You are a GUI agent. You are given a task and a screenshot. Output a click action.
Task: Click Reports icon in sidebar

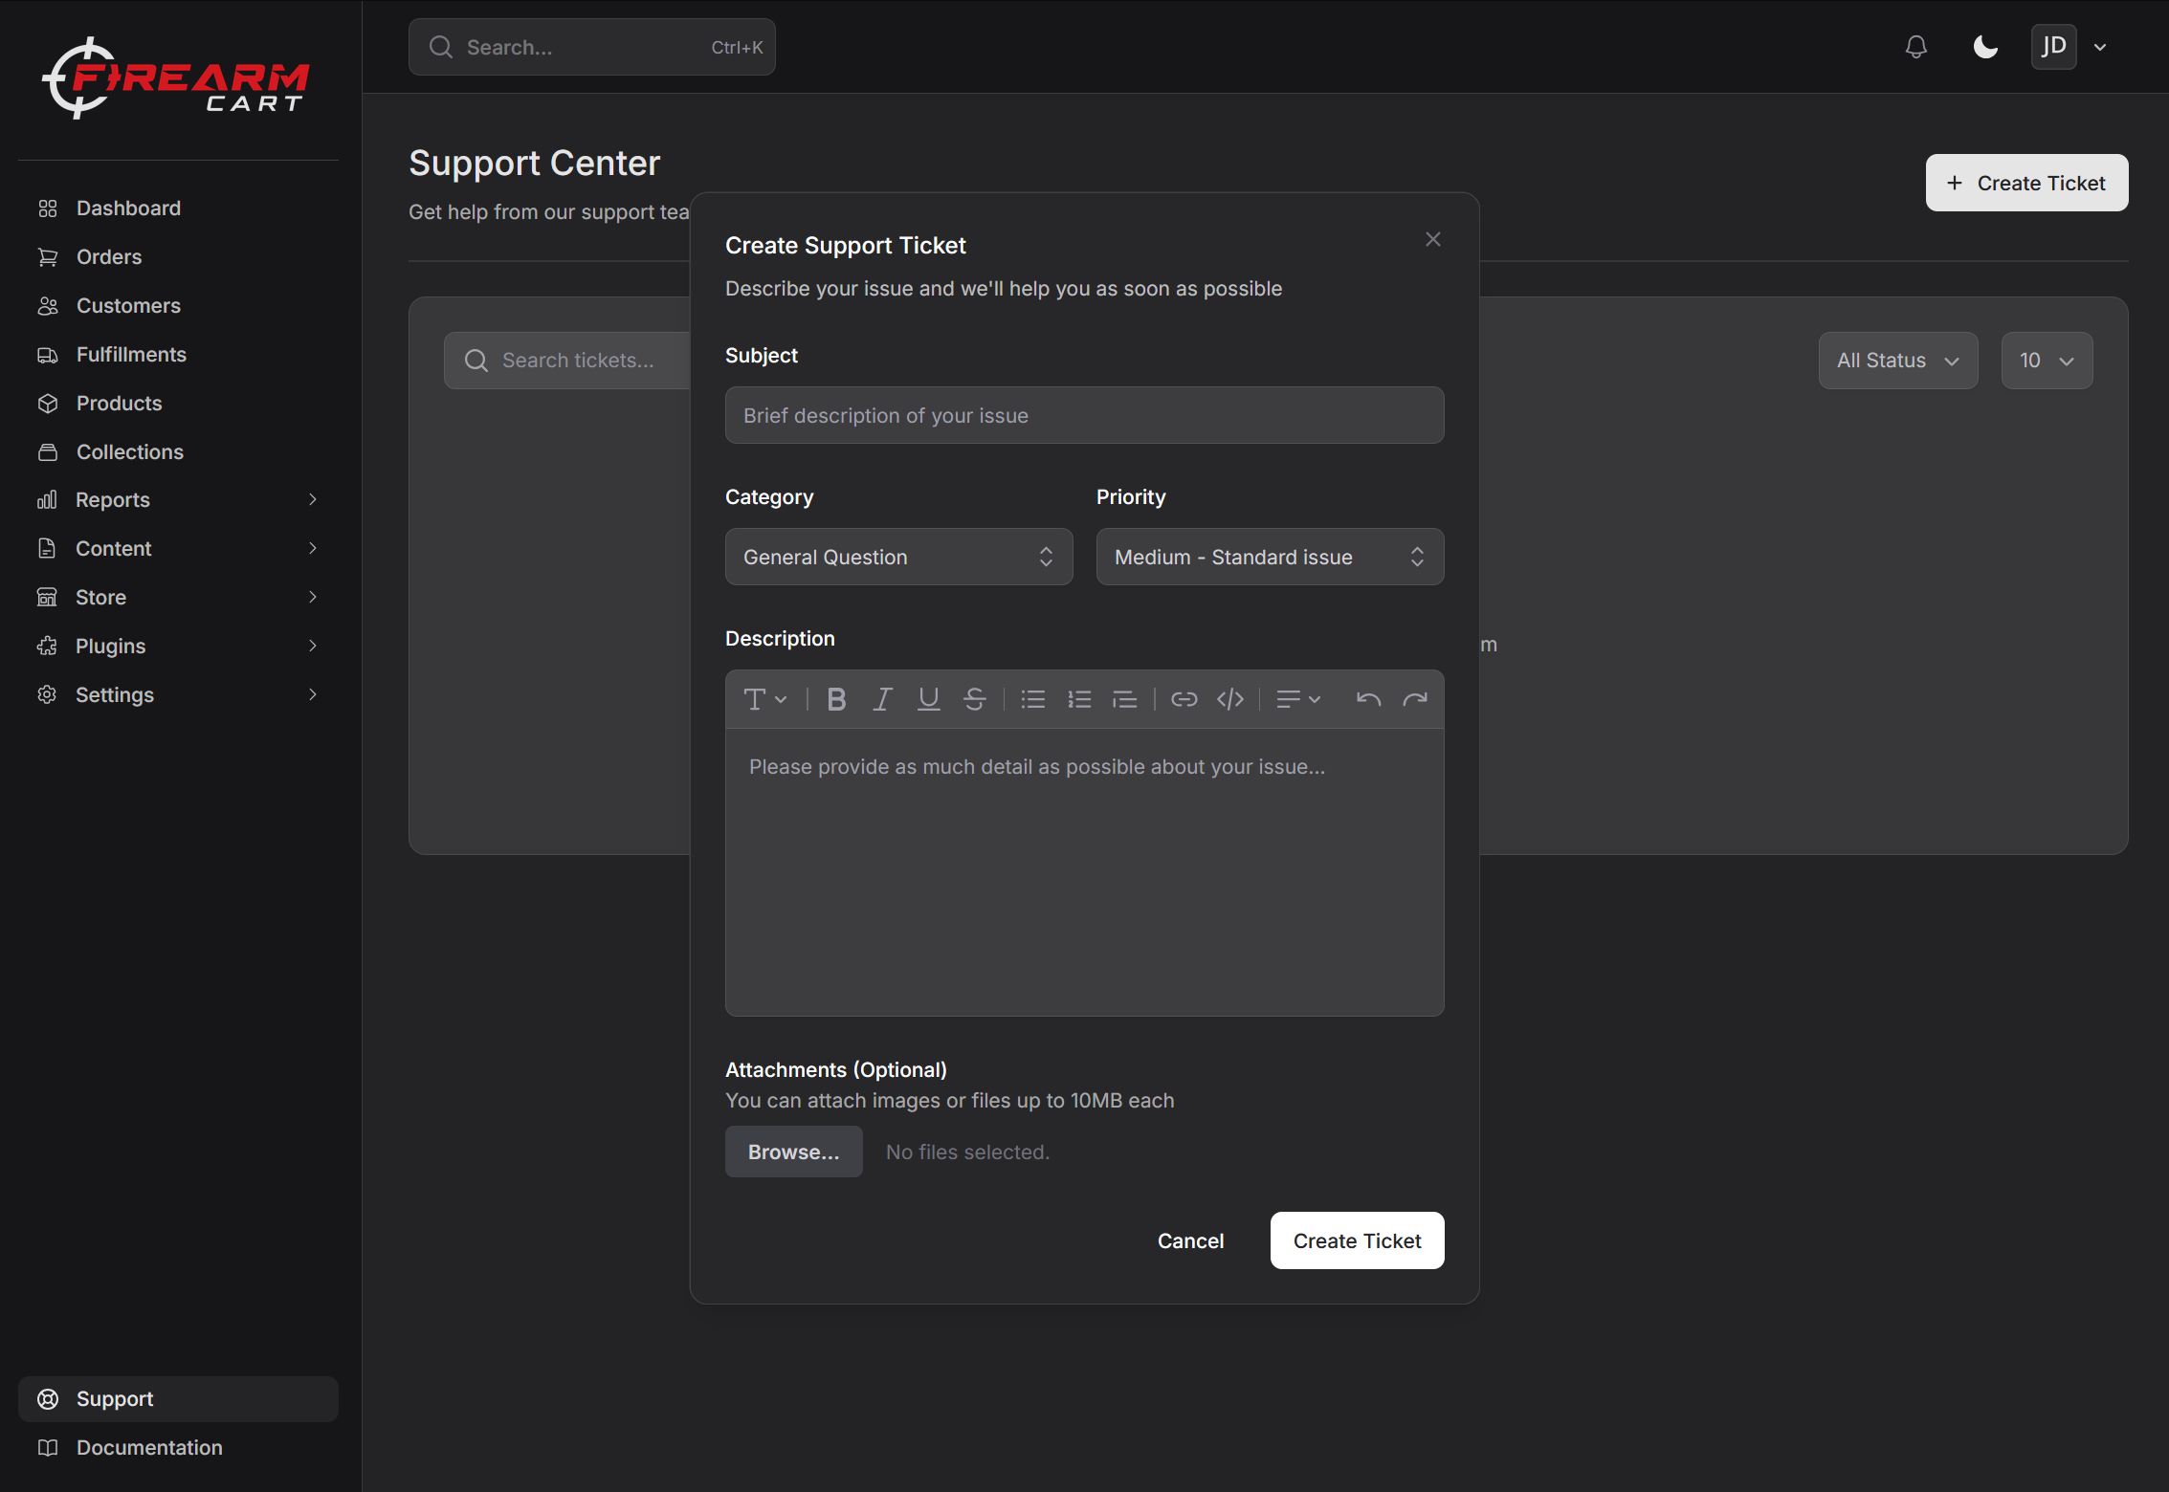coord(47,499)
